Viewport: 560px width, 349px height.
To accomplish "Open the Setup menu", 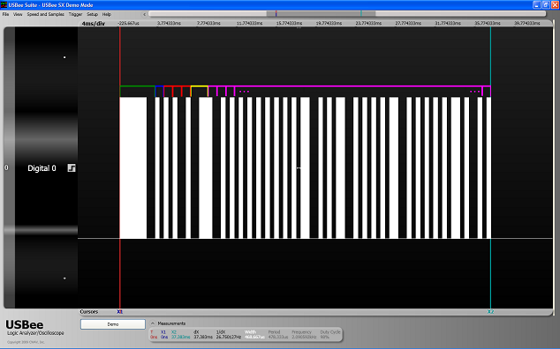I will (92, 14).
